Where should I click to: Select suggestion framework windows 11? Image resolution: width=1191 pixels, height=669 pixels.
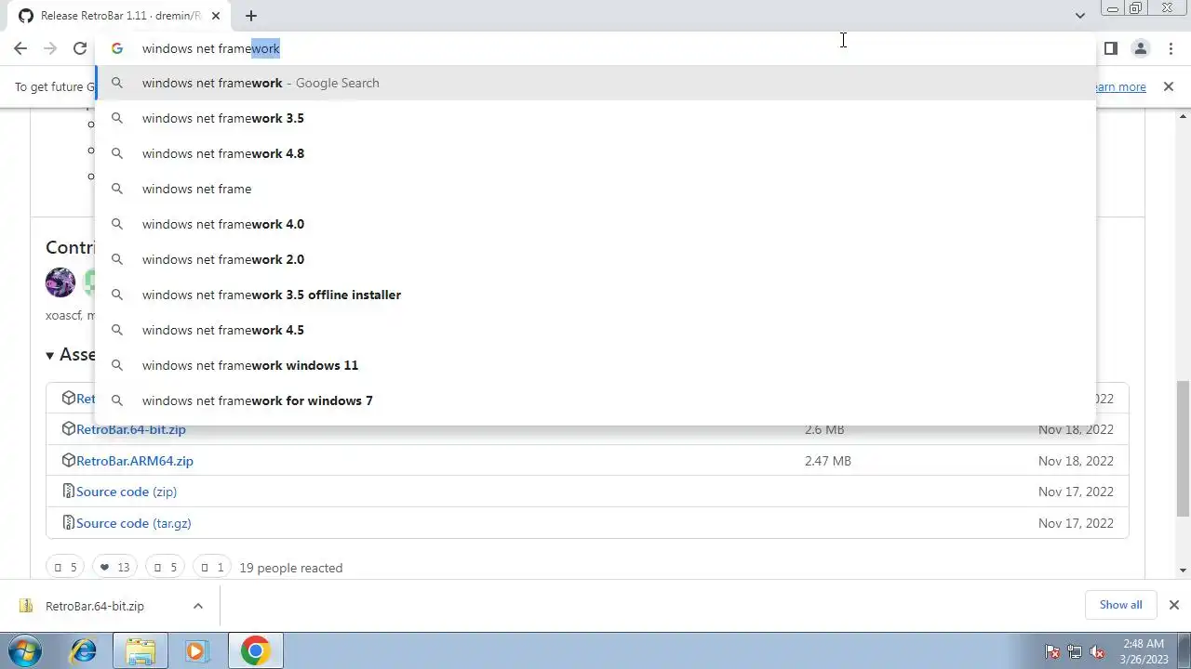(x=595, y=365)
